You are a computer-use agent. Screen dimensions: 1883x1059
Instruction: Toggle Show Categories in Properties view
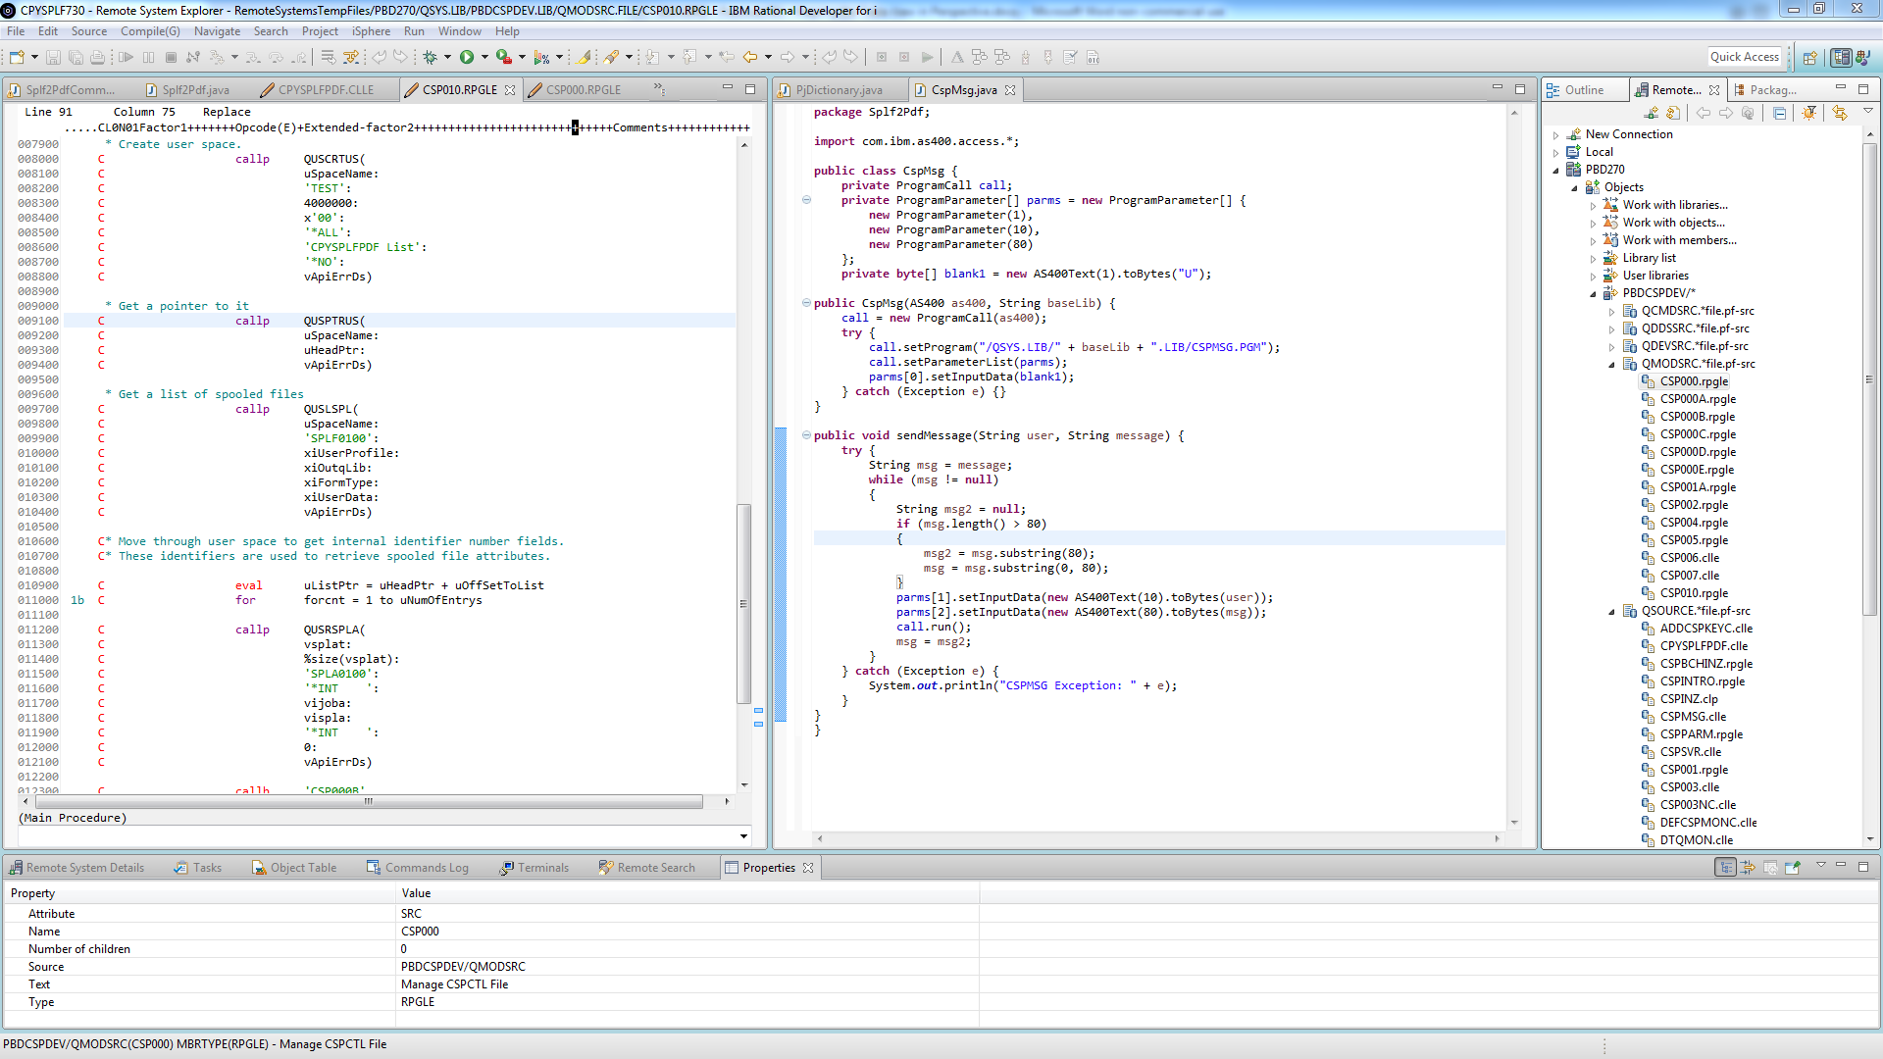[x=1725, y=867]
